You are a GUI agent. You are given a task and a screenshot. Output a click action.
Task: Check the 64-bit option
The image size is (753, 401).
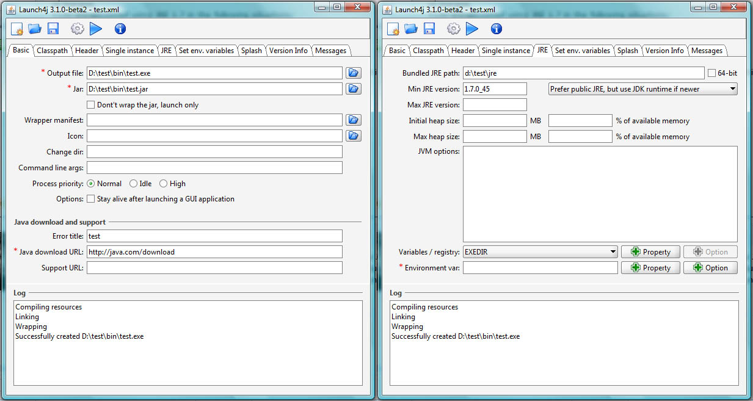click(711, 73)
